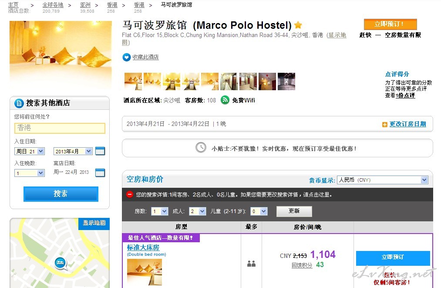
Task: Open the 1份点评 reviews link
Action: click(x=405, y=95)
